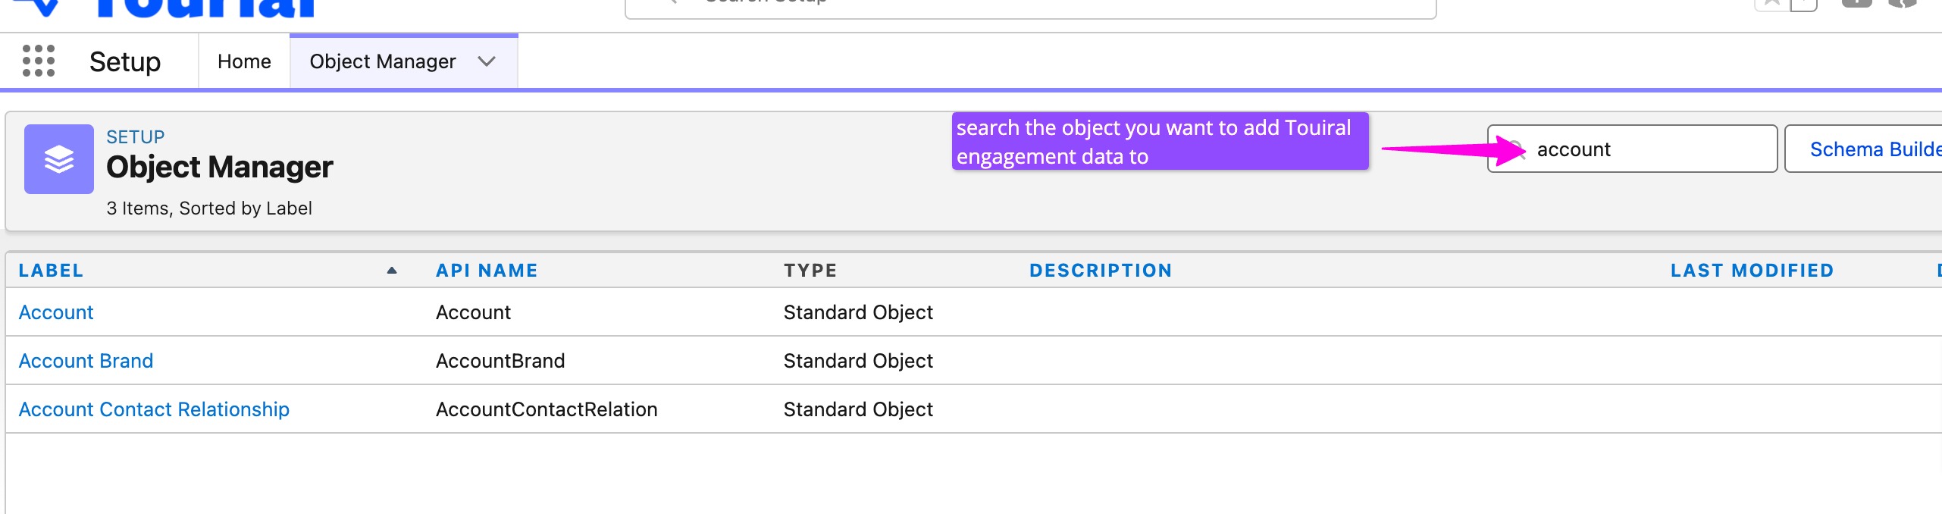Switch to the Home tab
The width and height of the screenshot is (1942, 514).
tap(244, 61)
